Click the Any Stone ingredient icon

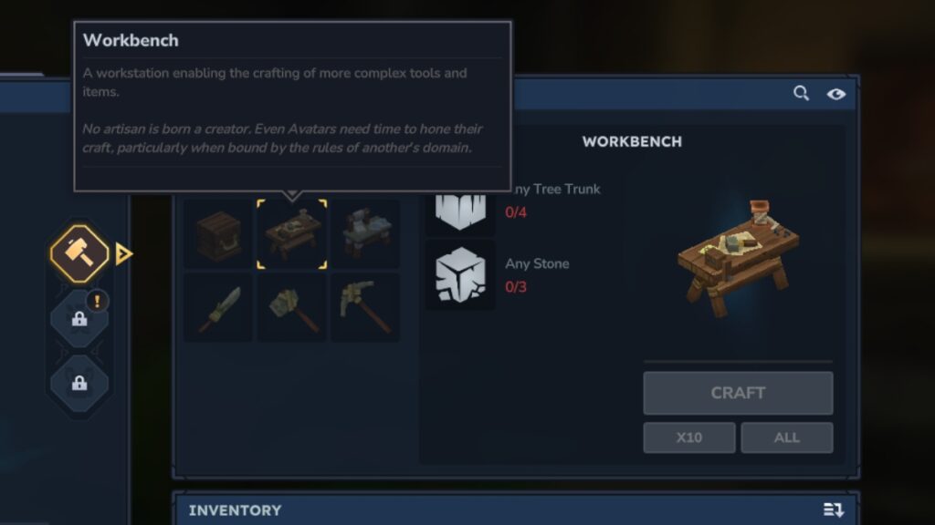coord(460,275)
